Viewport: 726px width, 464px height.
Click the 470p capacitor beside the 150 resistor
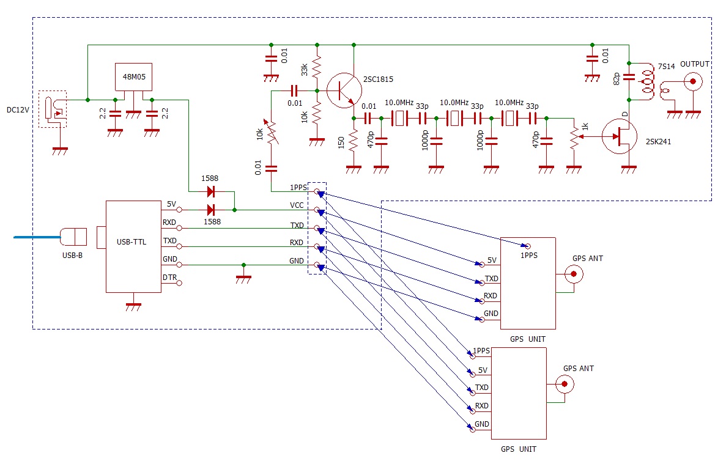(381, 141)
